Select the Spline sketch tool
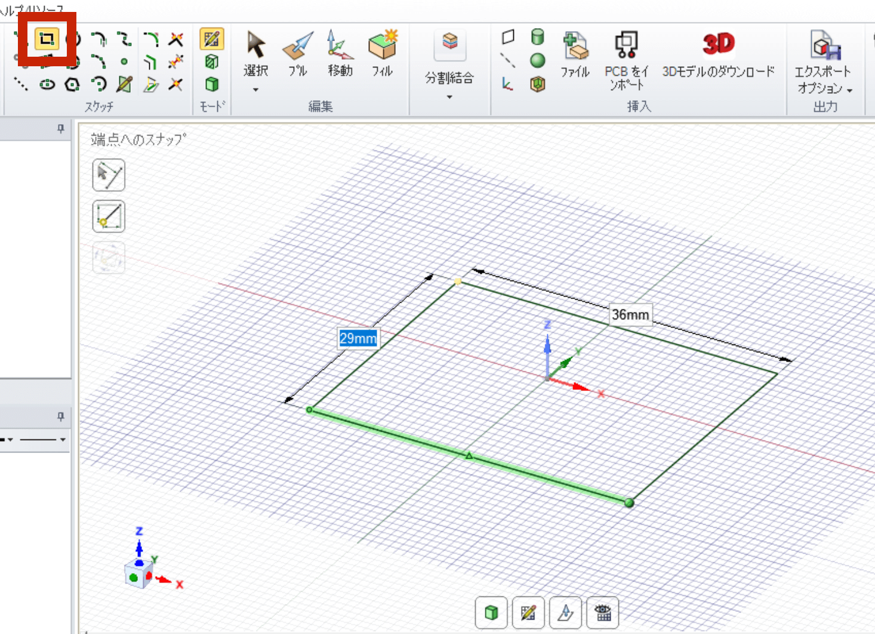Screen dimensions: 875x634 (x=124, y=39)
